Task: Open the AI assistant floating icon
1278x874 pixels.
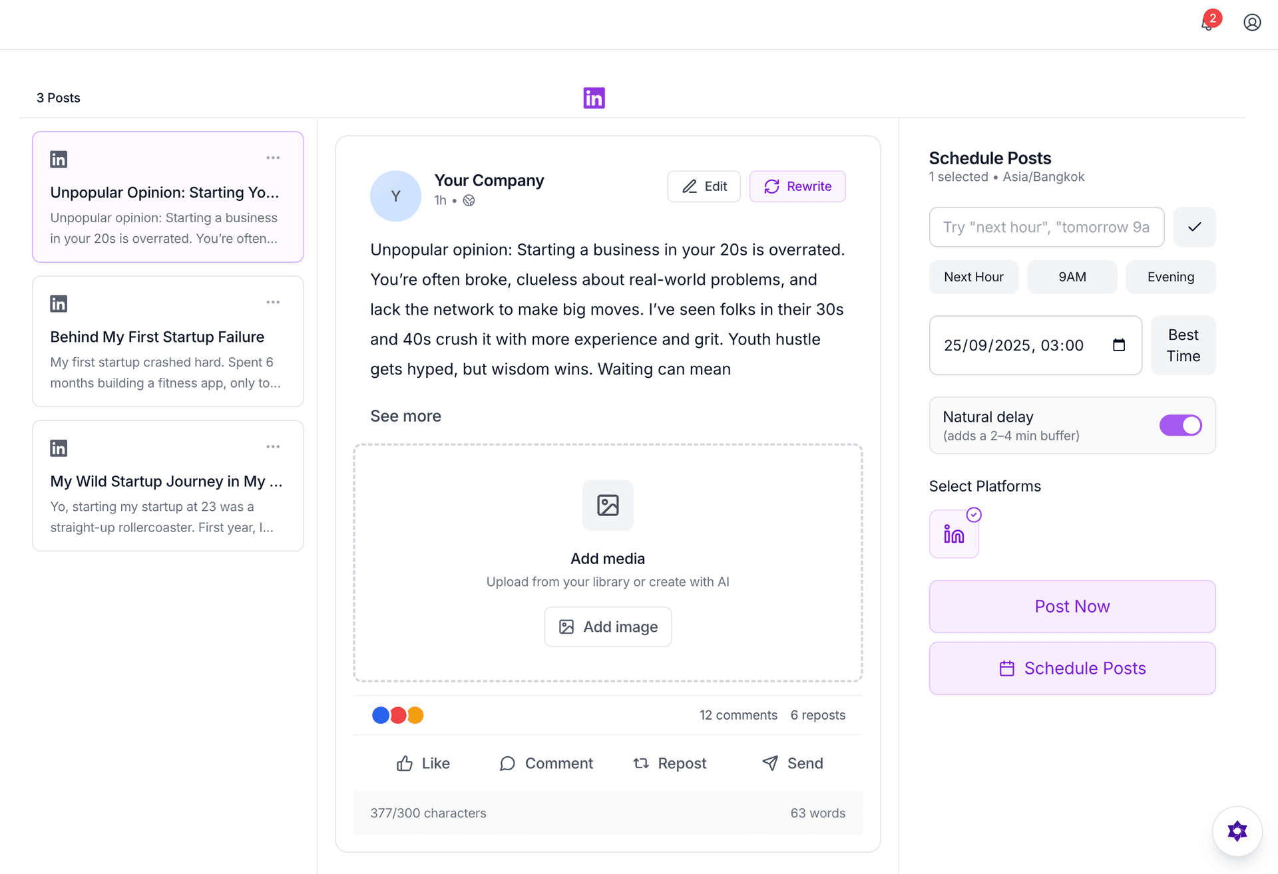Action: tap(1237, 831)
